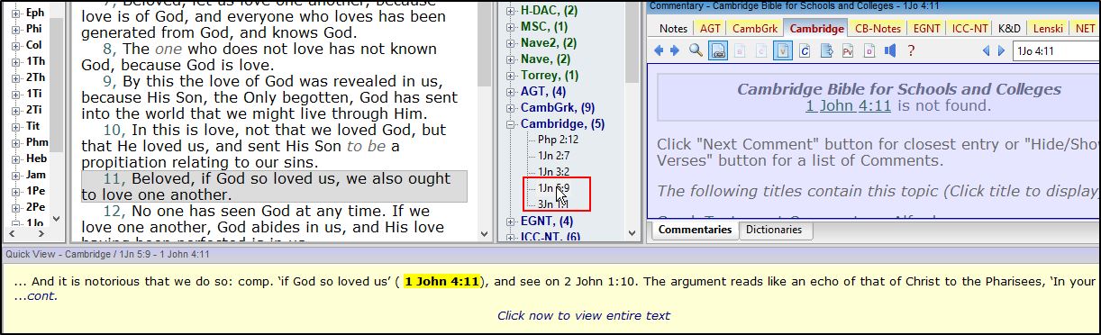Expand the Nave, (2) tree node

(512, 59)
